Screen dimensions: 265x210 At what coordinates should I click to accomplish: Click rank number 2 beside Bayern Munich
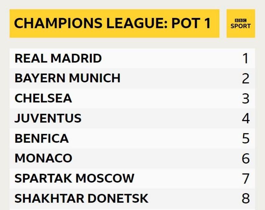245,79
